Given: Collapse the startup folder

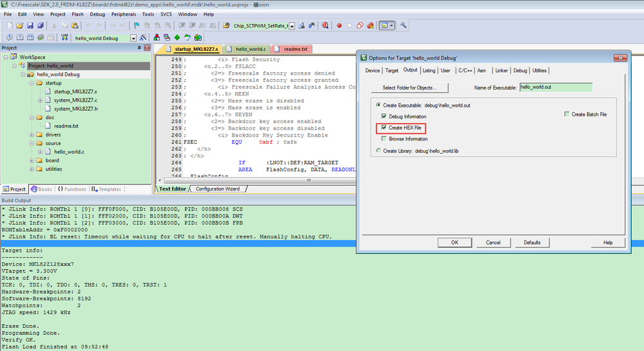Looking at the screenshot, I should coord(32,83).
